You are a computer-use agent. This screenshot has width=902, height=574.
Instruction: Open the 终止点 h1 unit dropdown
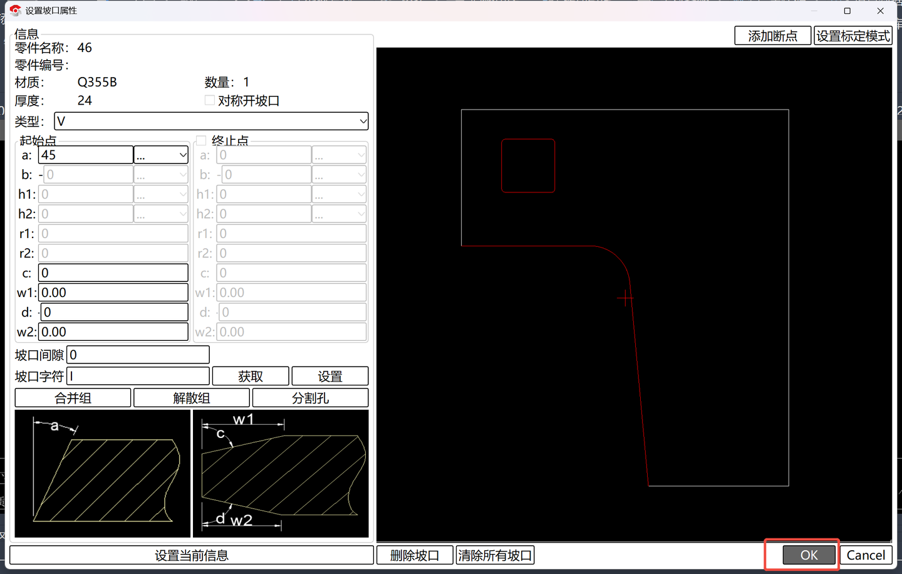click(339, 194)
